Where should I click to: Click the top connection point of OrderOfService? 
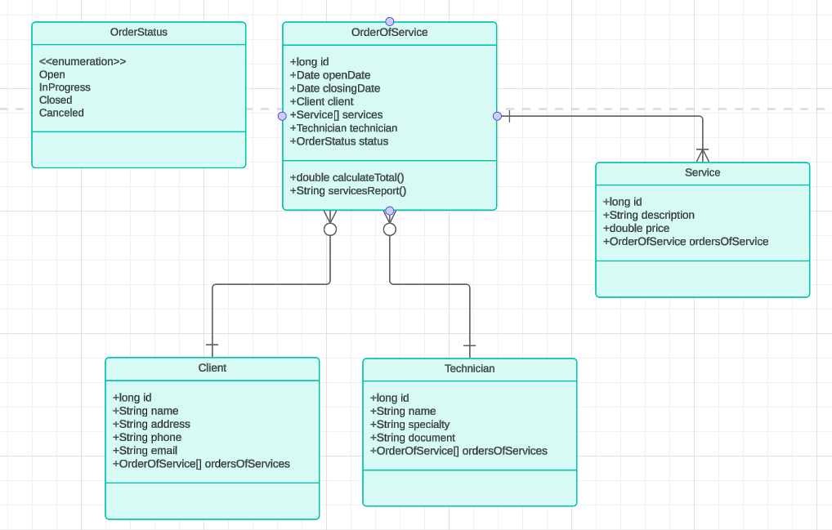pos(390,22)
